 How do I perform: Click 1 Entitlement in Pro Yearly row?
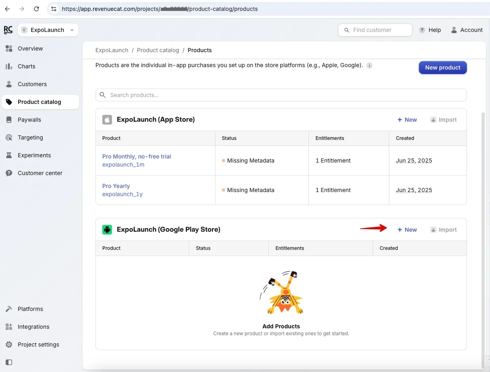coord(333,190)
